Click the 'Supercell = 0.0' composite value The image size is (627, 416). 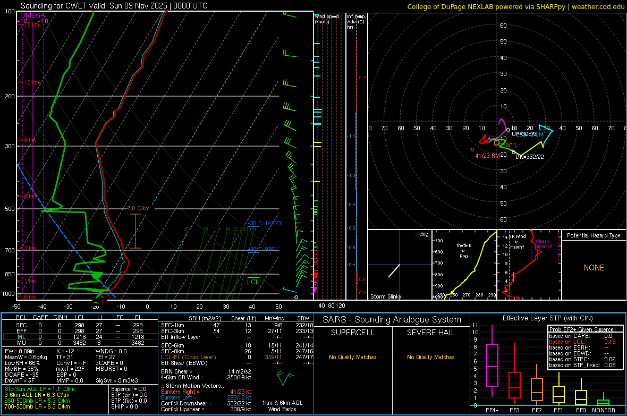(x=129, y=389)
